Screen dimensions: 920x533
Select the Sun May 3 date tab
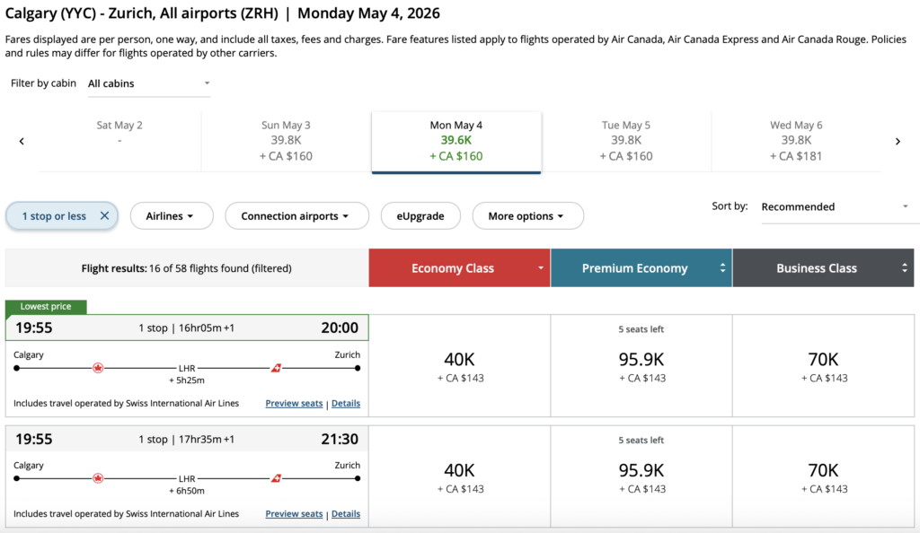point(286,141)
